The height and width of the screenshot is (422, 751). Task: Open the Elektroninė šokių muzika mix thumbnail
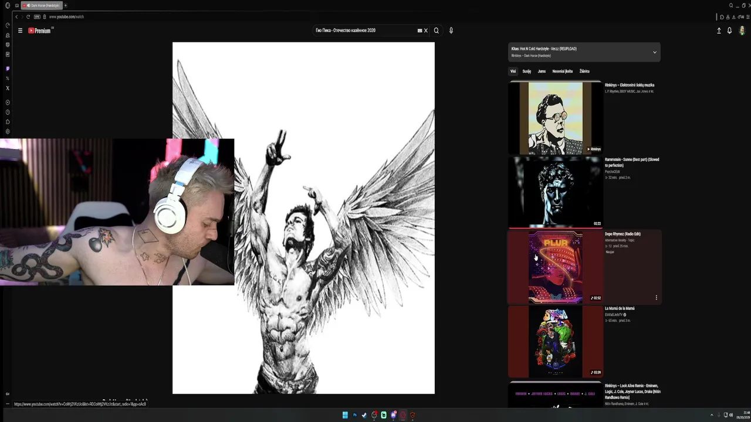(555, 118)
